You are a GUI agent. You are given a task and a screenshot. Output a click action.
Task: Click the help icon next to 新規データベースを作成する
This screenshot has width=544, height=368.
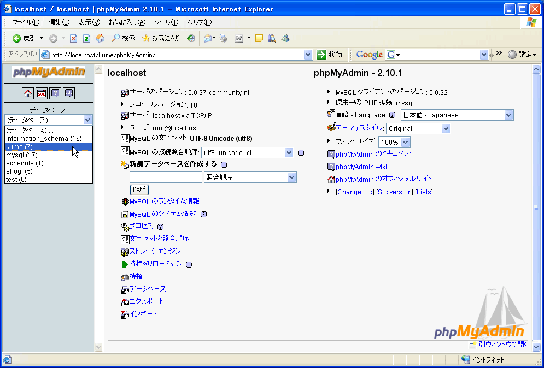[224, 164]
